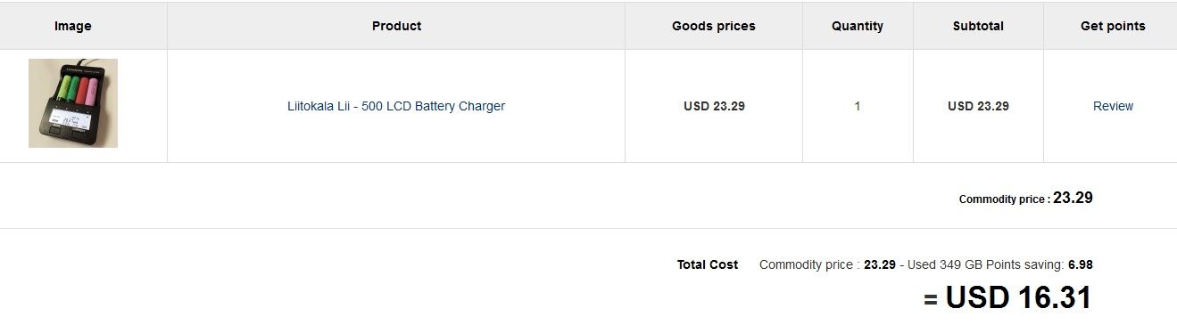The image size is (1177, 325).
Task: Click the Review link
Action: click(x=1113, y=106)
